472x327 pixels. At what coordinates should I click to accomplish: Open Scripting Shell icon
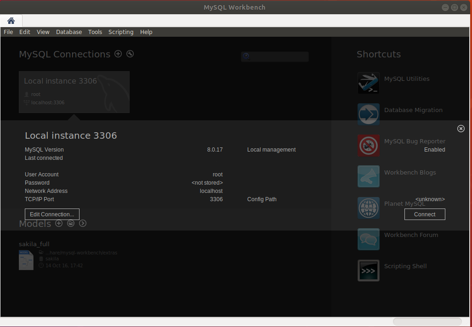point(369,271)
